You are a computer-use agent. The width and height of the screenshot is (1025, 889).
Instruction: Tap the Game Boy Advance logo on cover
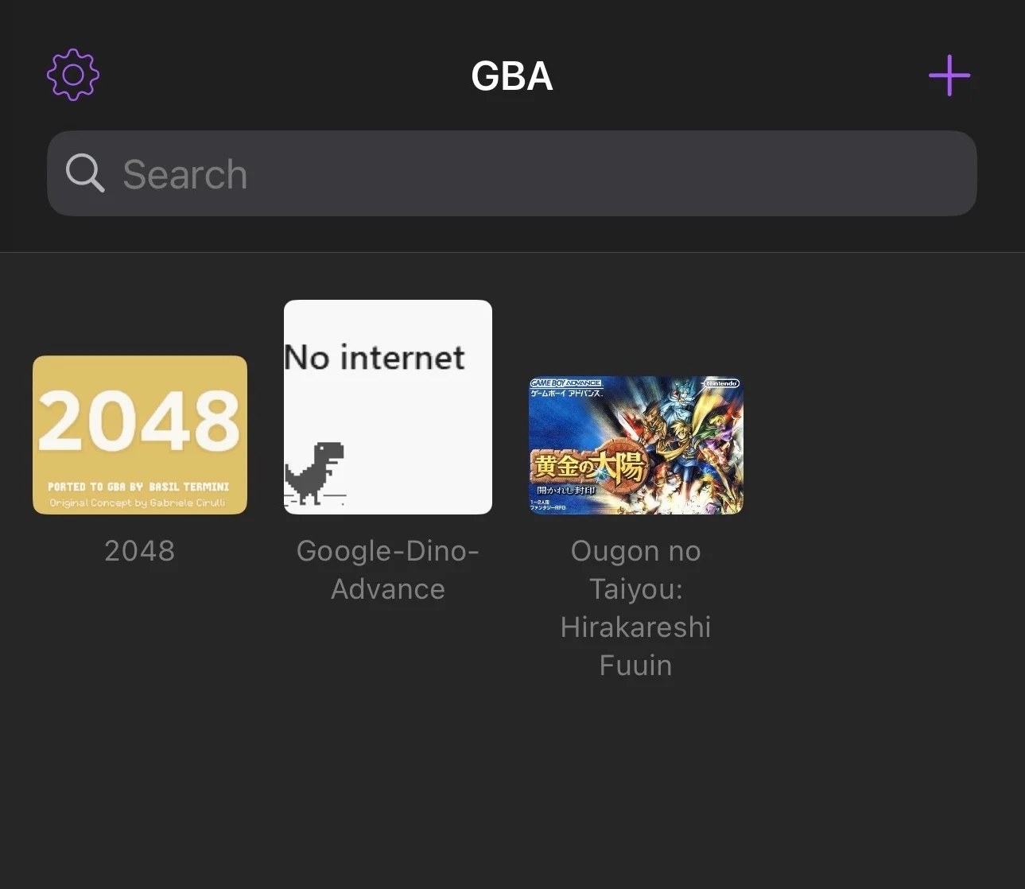566,383
